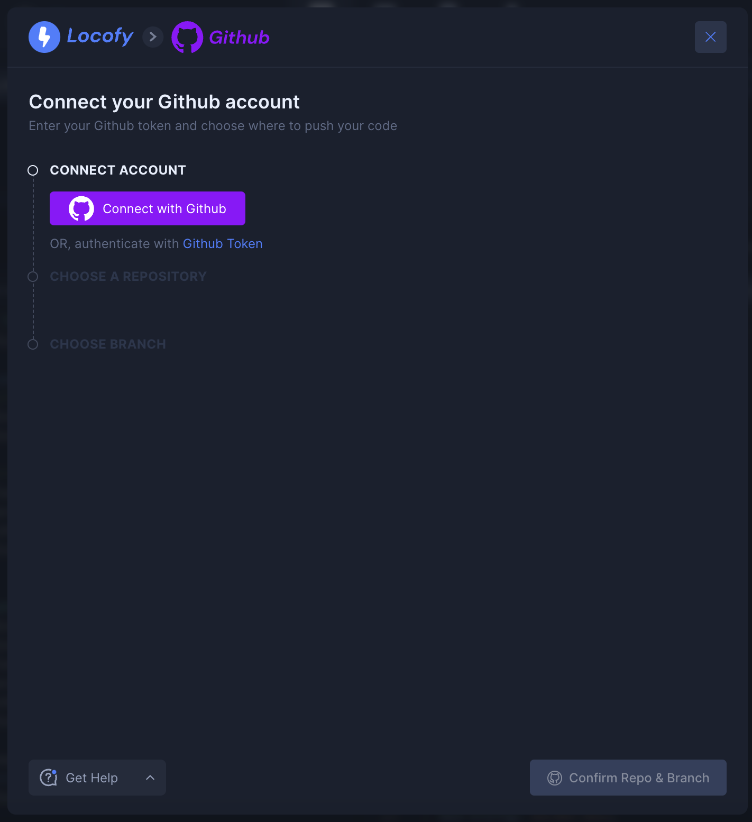The width and height of the screenshot is (752, 822).
Task: Click the Github title text in header
Action: point(239,38)
